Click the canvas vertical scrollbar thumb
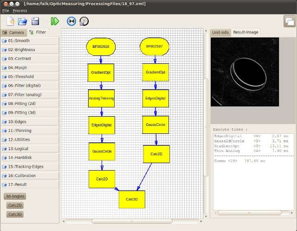 click(206, 127)
